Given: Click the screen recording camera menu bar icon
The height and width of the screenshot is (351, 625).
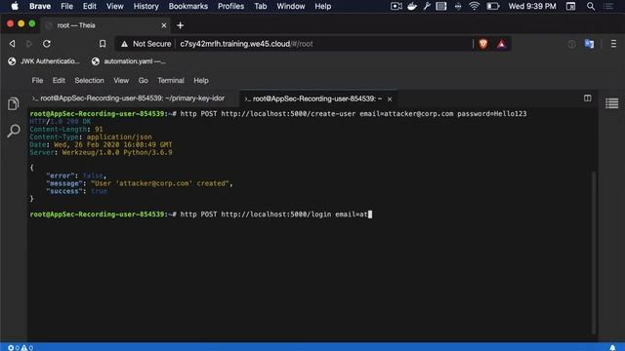Looking at the screenshot, I should [x=396, y=6].
